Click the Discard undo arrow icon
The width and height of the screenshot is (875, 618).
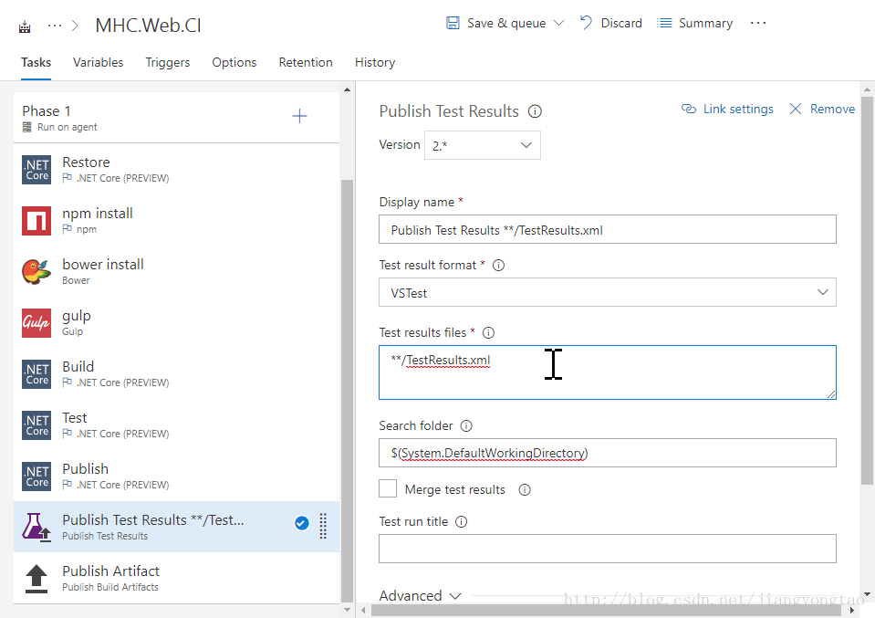pos(586,23)
